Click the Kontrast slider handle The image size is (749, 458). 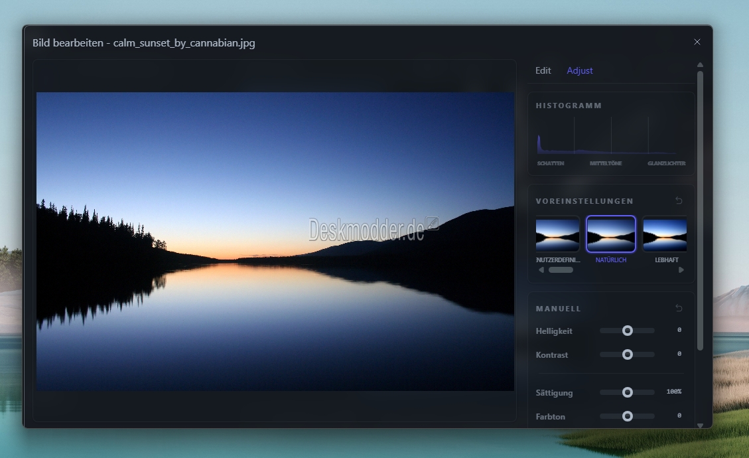pos(627,354)
